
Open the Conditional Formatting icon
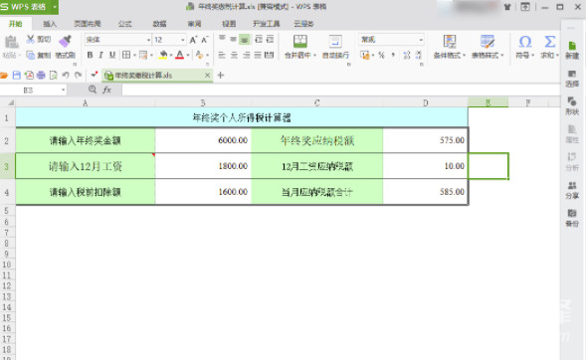450,41
